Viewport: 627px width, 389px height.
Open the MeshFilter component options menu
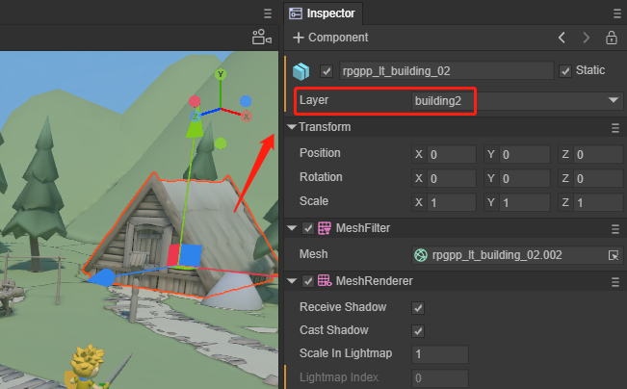[x=614, y=228]
